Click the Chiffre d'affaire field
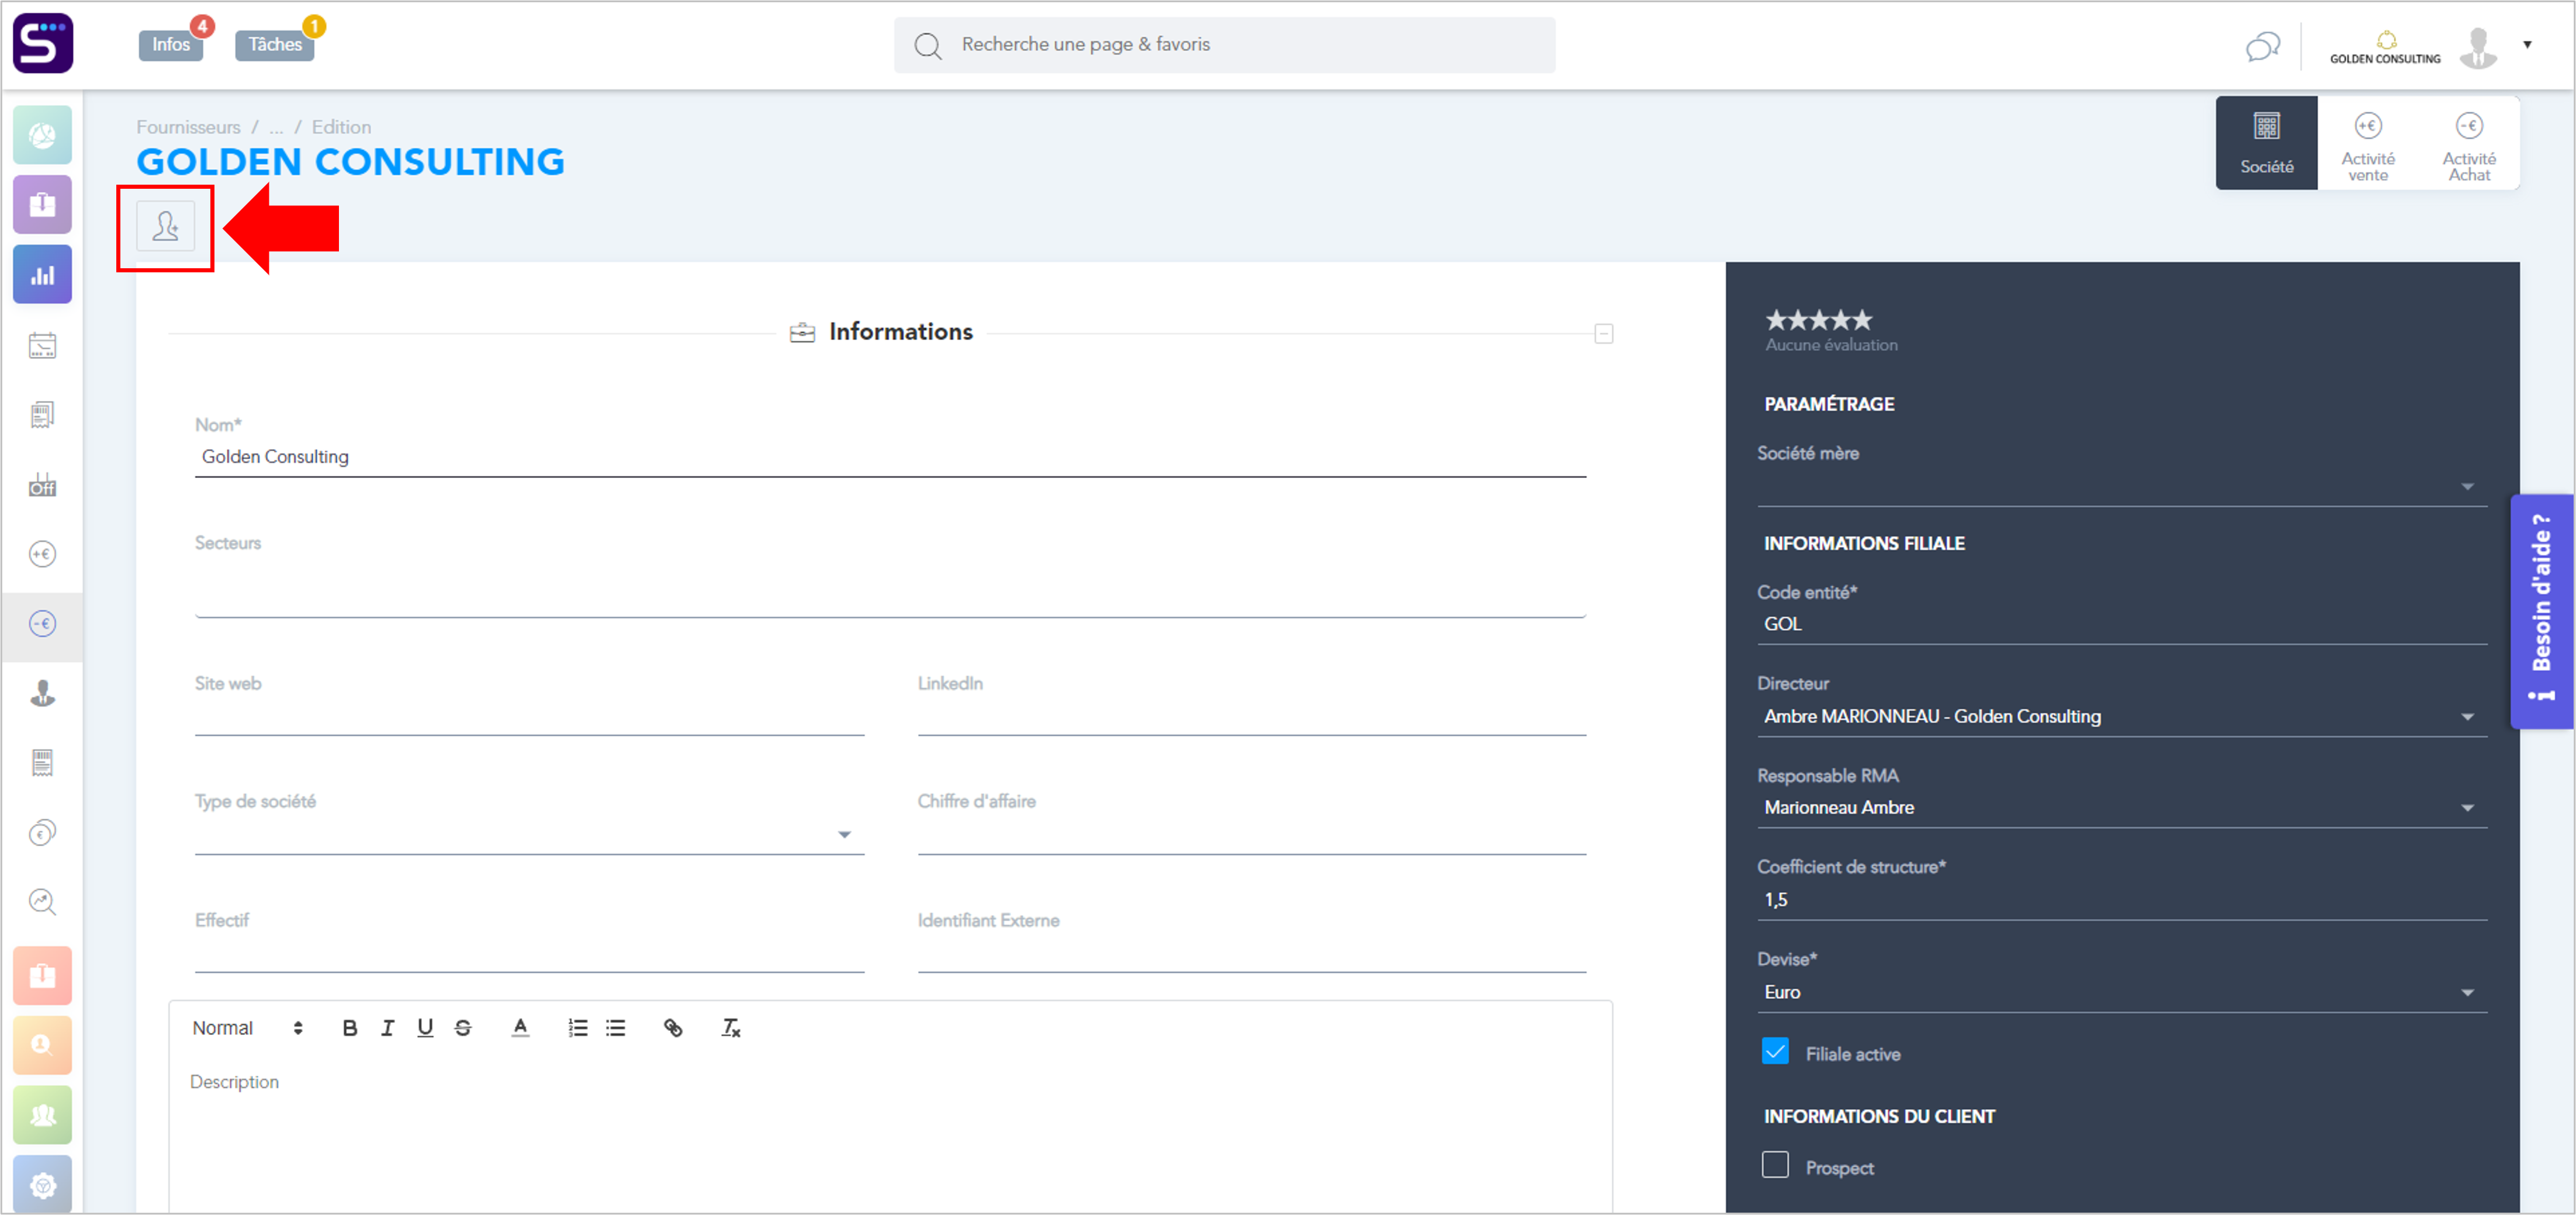This screenshot has width=2576, height=1215. tap(1252, 834)
